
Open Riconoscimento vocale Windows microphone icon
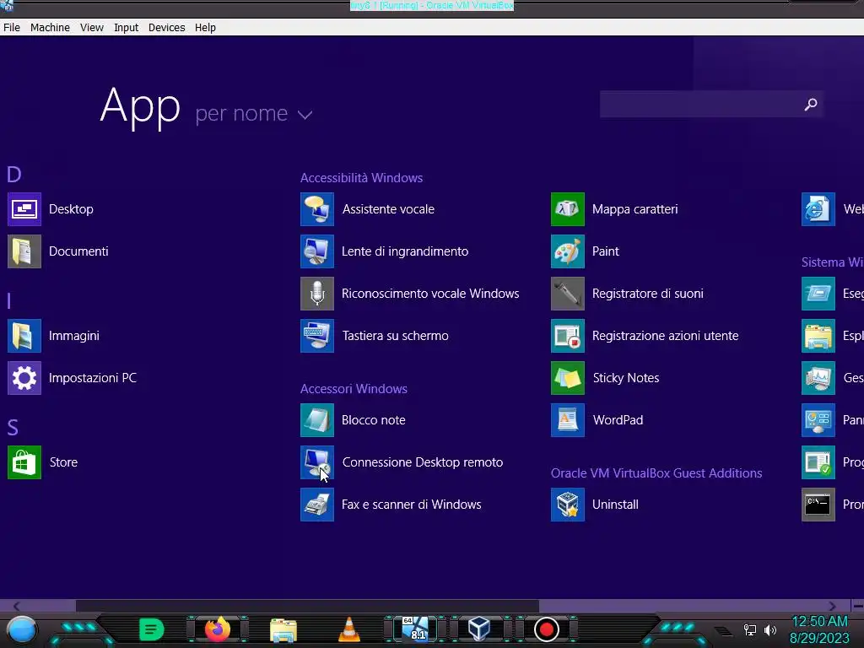pos(317,294)
